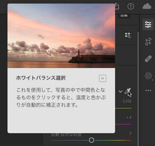
Task: Click the black-and-white button in edit panel
Action: (x=124, y=17)
